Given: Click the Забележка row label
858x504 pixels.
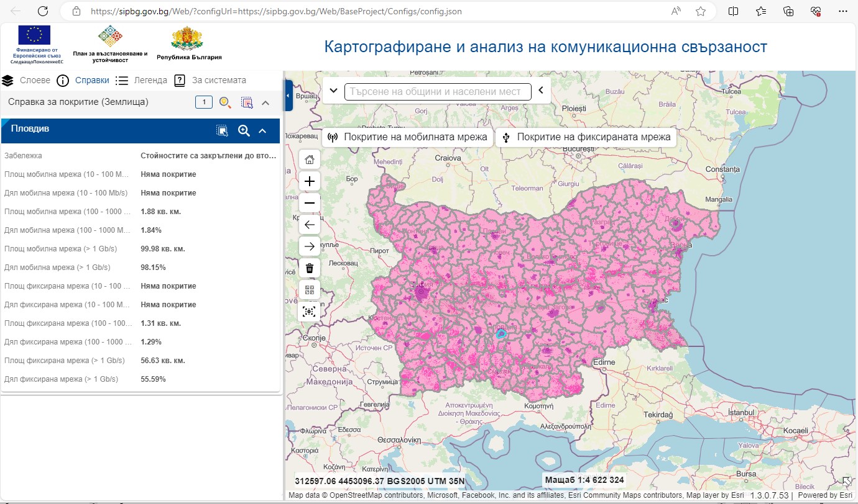Looking at the screenshot, I should pyautogui.click(x=23, y=156).
